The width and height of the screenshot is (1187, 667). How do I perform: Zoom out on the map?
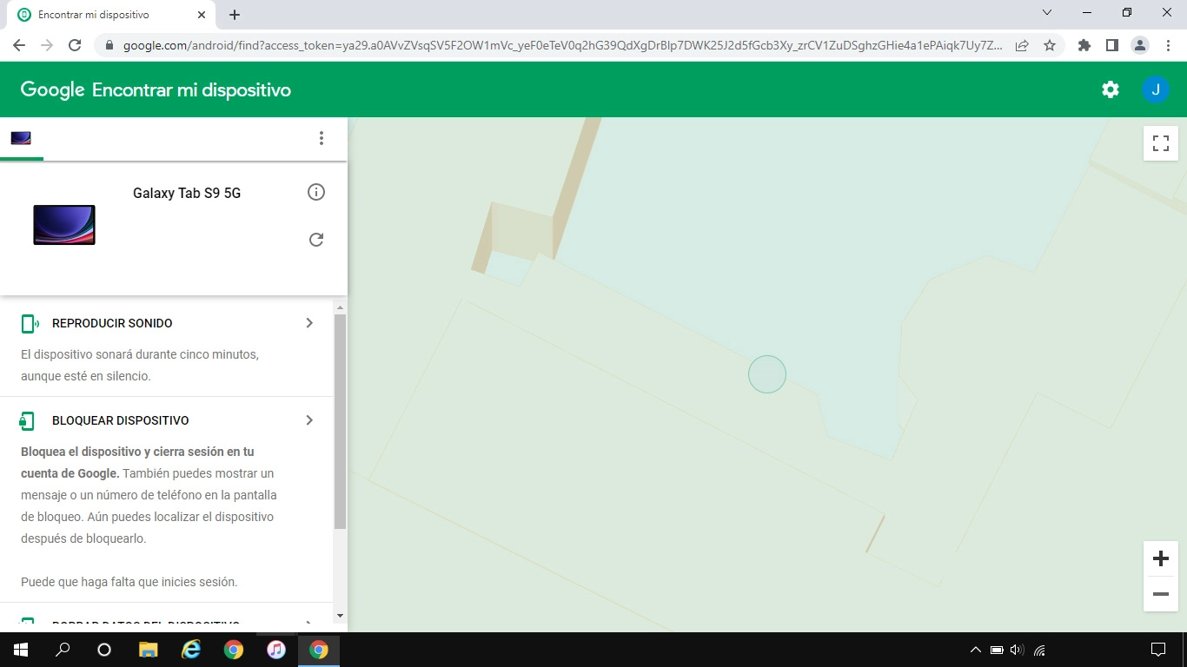(1160, 594)
